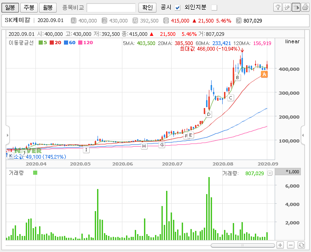Click the 거래량 value 807,029 in volume panel
This screenshot has height=252, width=311.
pyautogui.click(x=254, y=173)
